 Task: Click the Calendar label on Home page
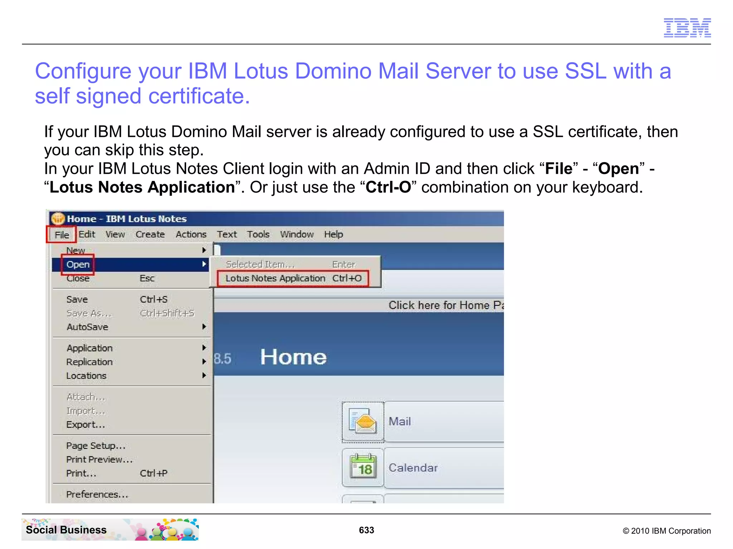413,468
